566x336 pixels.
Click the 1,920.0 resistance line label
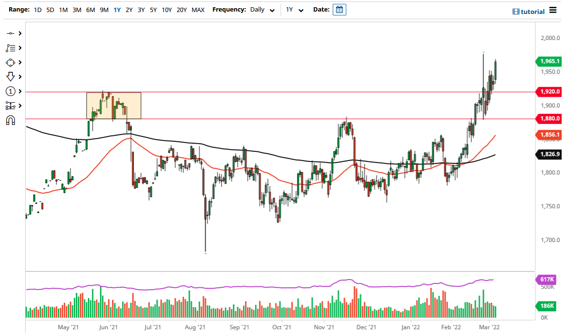549,92
